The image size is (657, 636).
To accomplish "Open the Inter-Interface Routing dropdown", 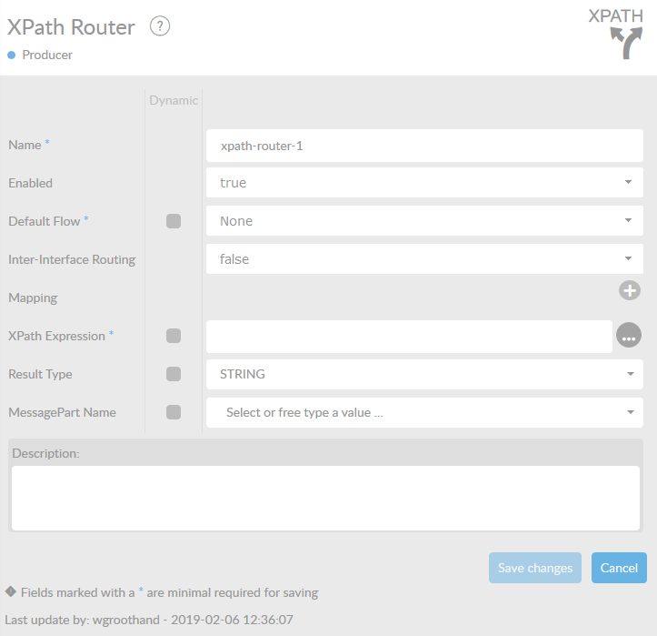I will 424,259.
